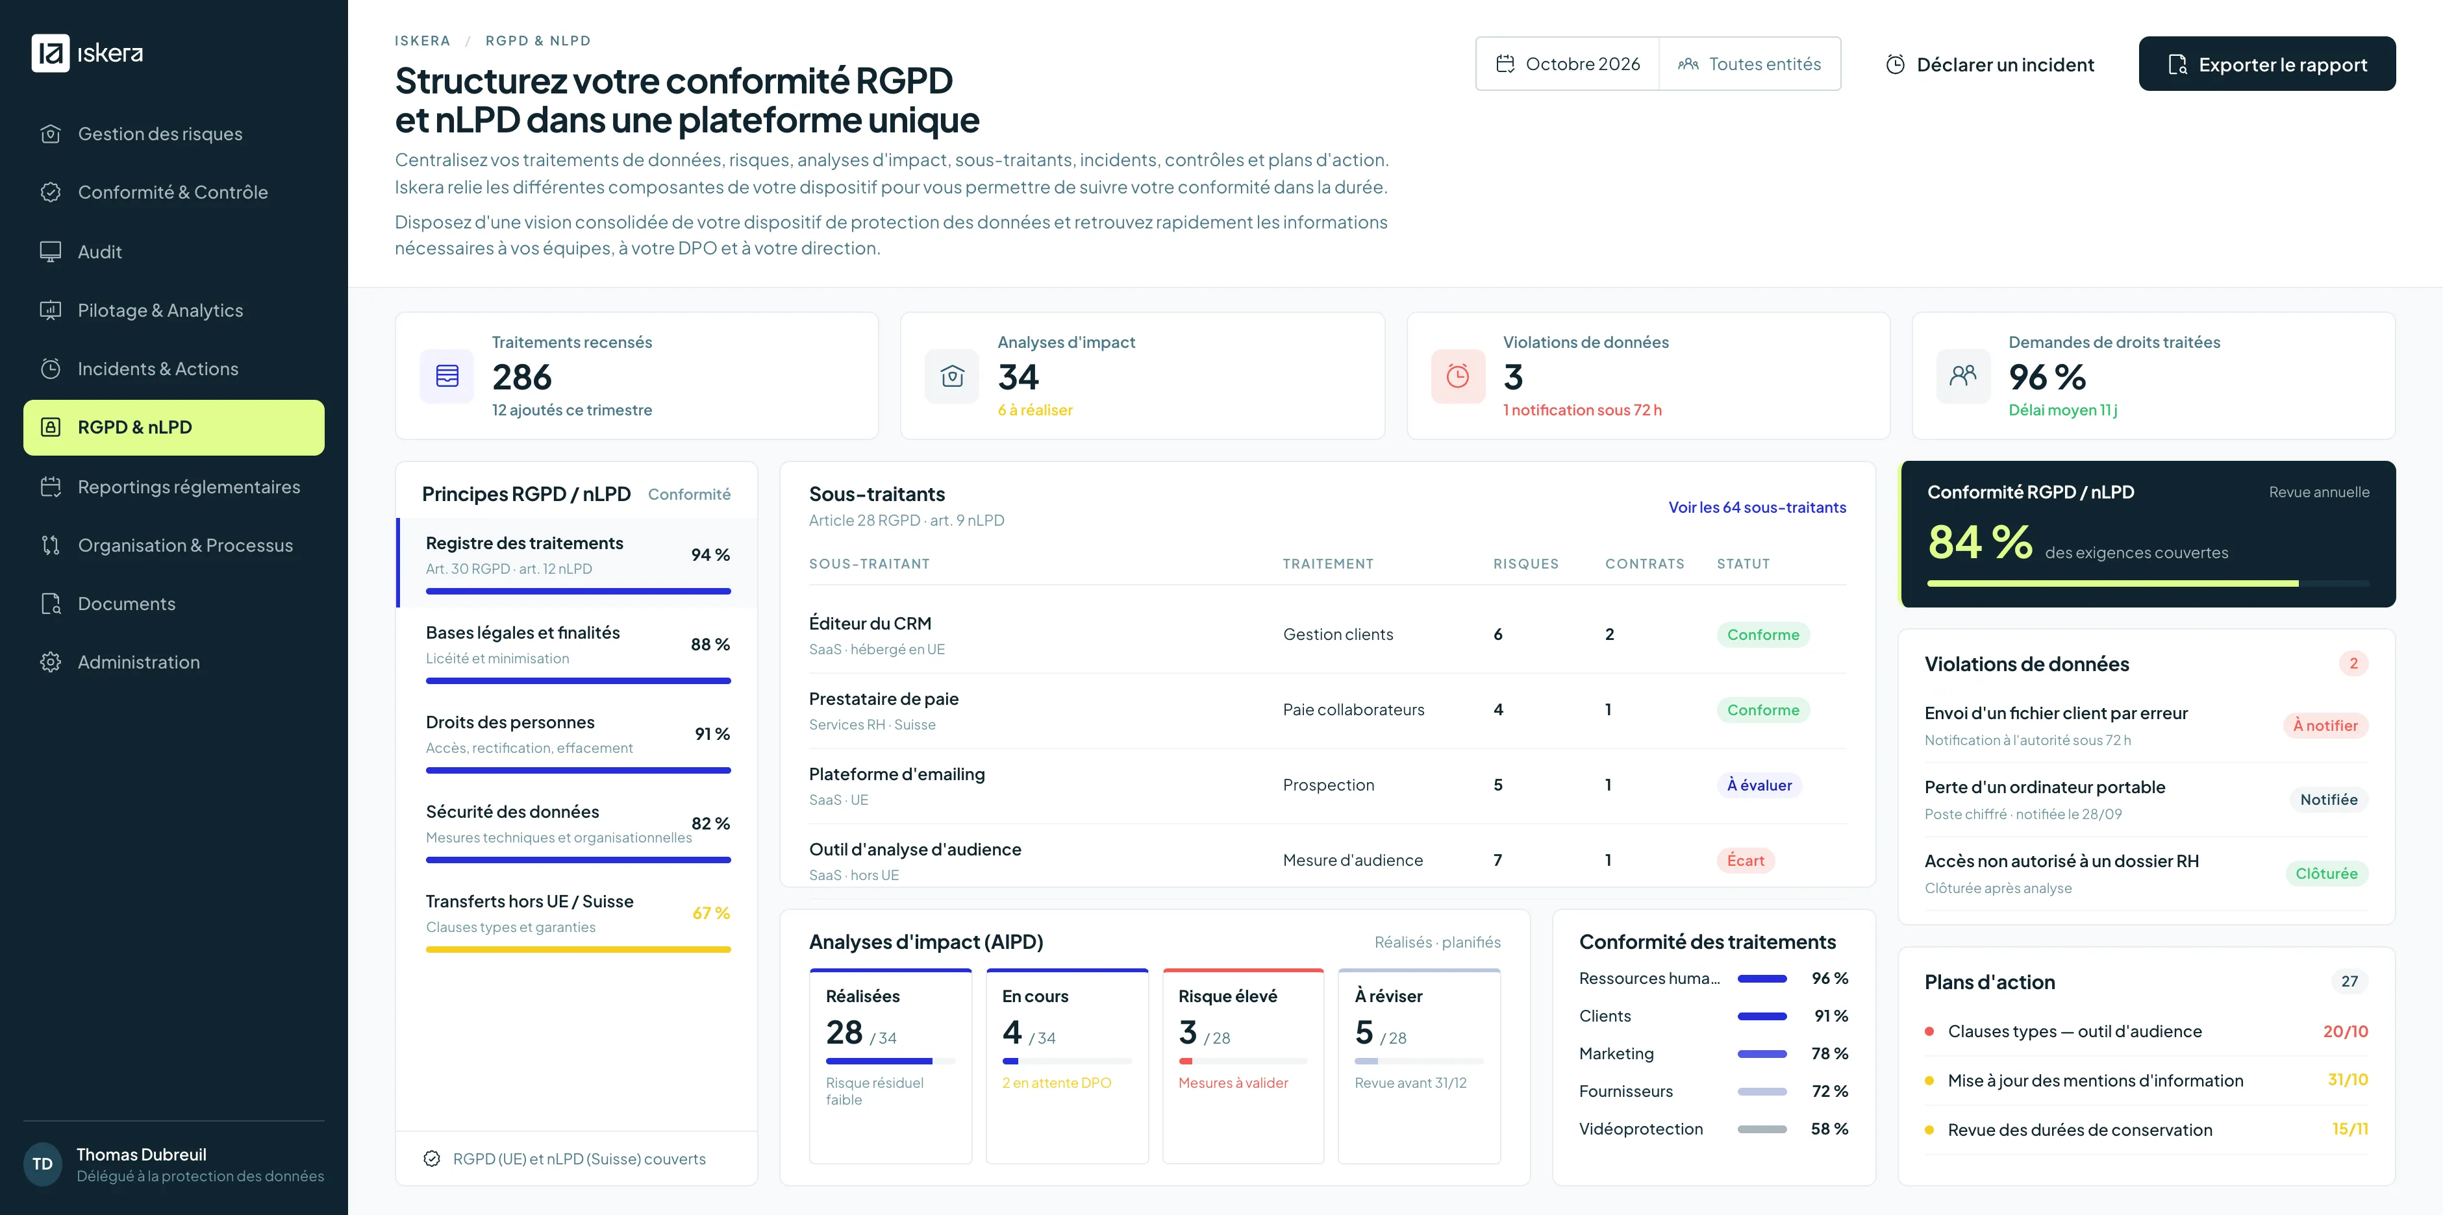The image size is (2443, 1215).
Task: Go to Audit section
Action: (x=173, y=251)
